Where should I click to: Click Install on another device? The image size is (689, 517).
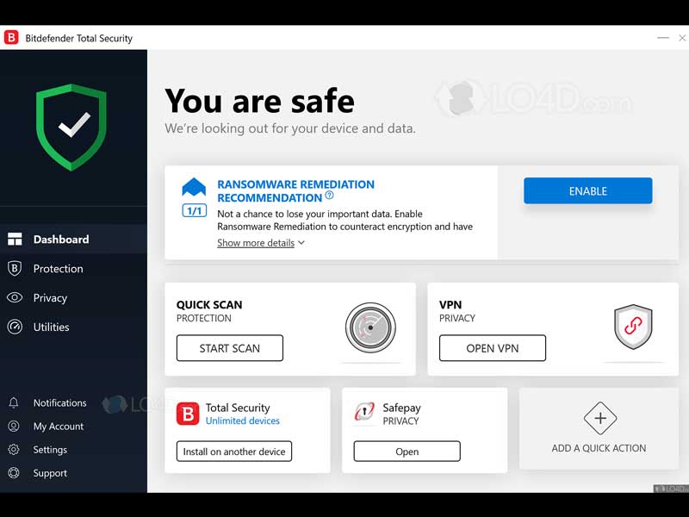coord(234,451)
